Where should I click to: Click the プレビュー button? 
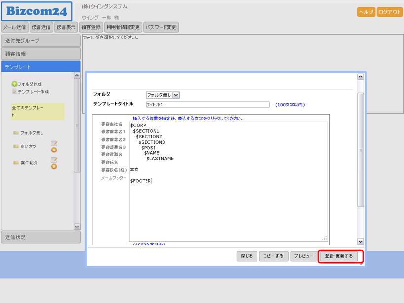pos(303,256)
